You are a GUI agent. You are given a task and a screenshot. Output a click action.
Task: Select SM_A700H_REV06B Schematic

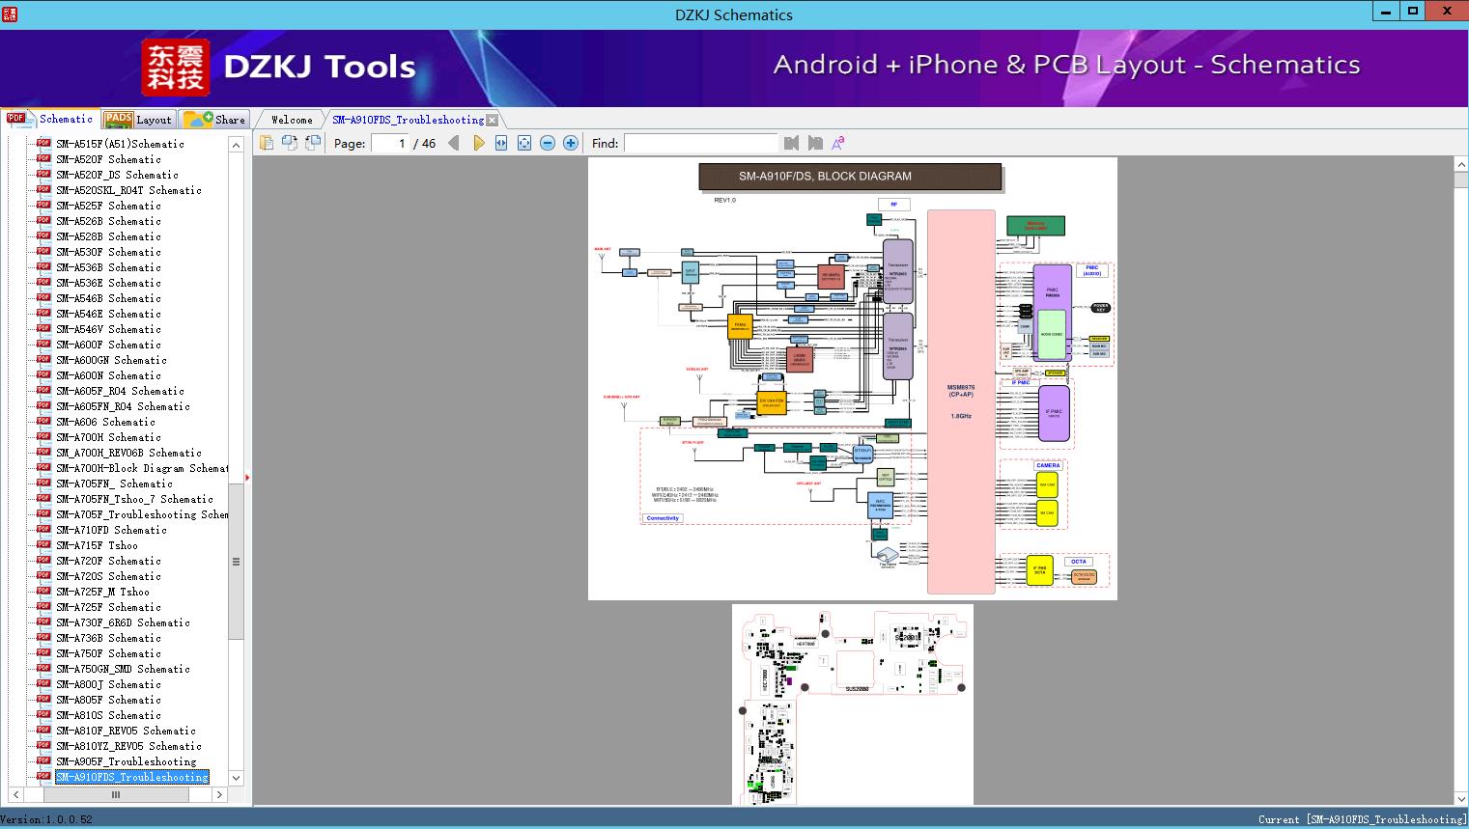128,453
